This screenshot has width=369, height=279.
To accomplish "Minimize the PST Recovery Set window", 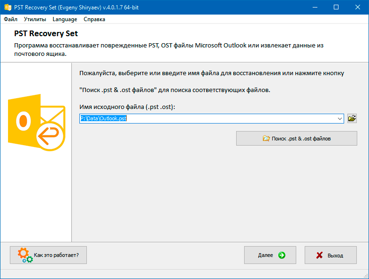I will click(x=315, y=8).
